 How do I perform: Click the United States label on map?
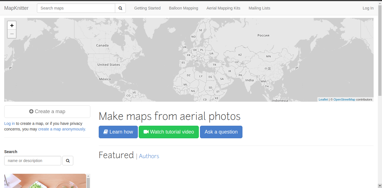109,65
